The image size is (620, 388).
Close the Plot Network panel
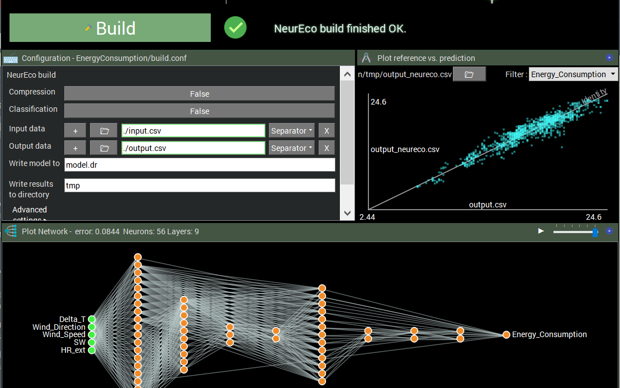pos(609,231)
